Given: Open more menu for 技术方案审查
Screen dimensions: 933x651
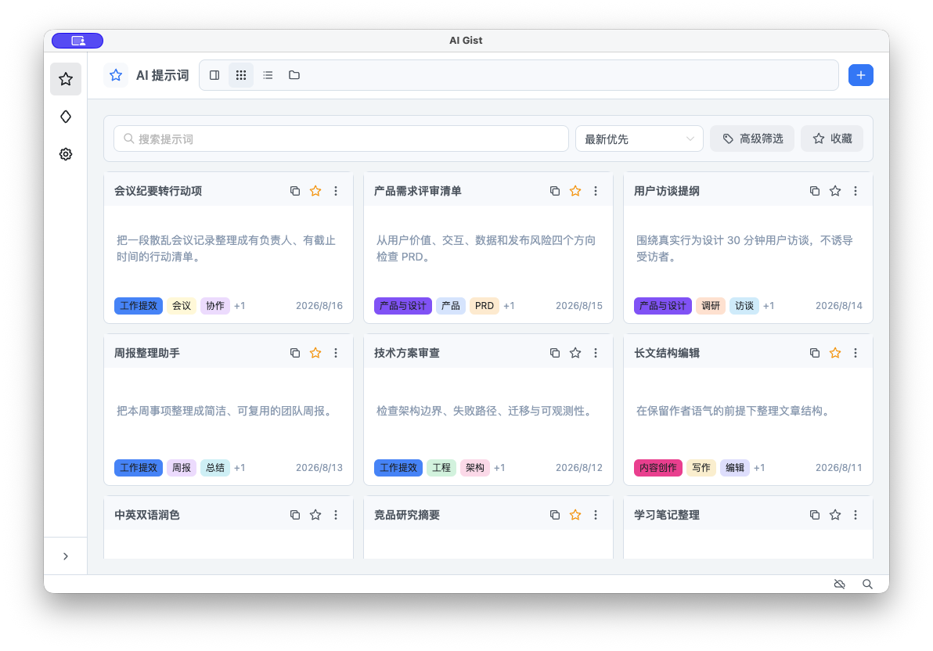Looking at the screenshot, I should point(596,353).
